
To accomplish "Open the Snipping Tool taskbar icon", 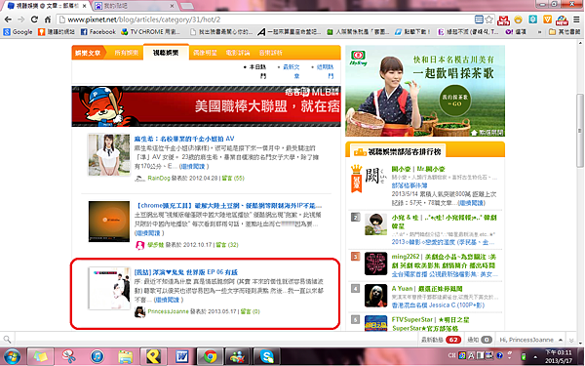I will [68, 356].
